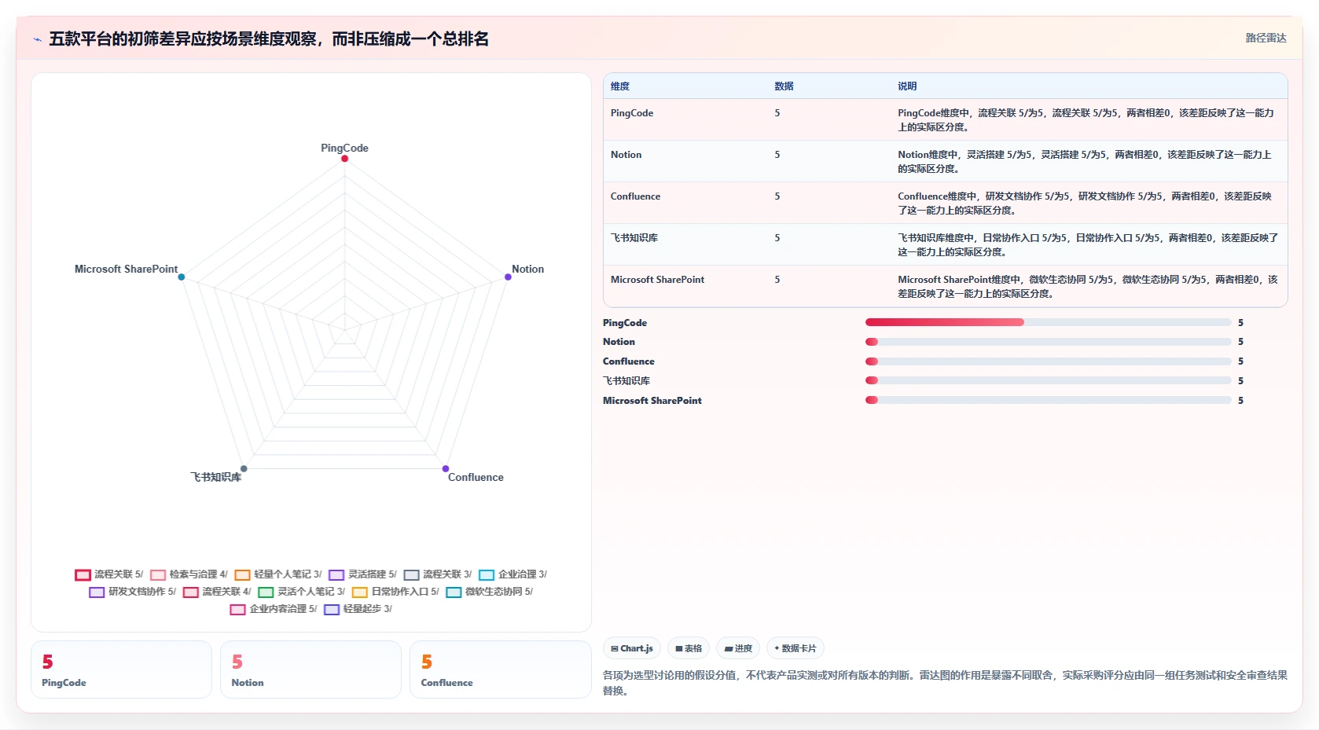Click the 数据卡片 chip
Viewport: 1319px width, 730px height.
795,648
